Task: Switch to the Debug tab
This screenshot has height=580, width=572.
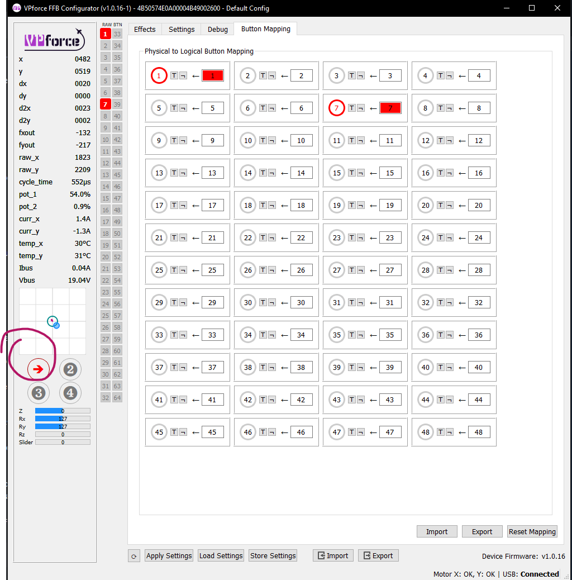Action: click(217, 29)
